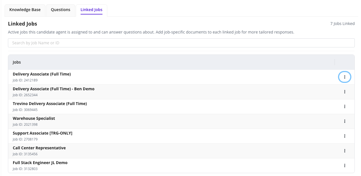Open three-dot menu for Support Associate [TRG-ONLY]
This screenshot has height=176, width=361.
(x=345, y=136)
